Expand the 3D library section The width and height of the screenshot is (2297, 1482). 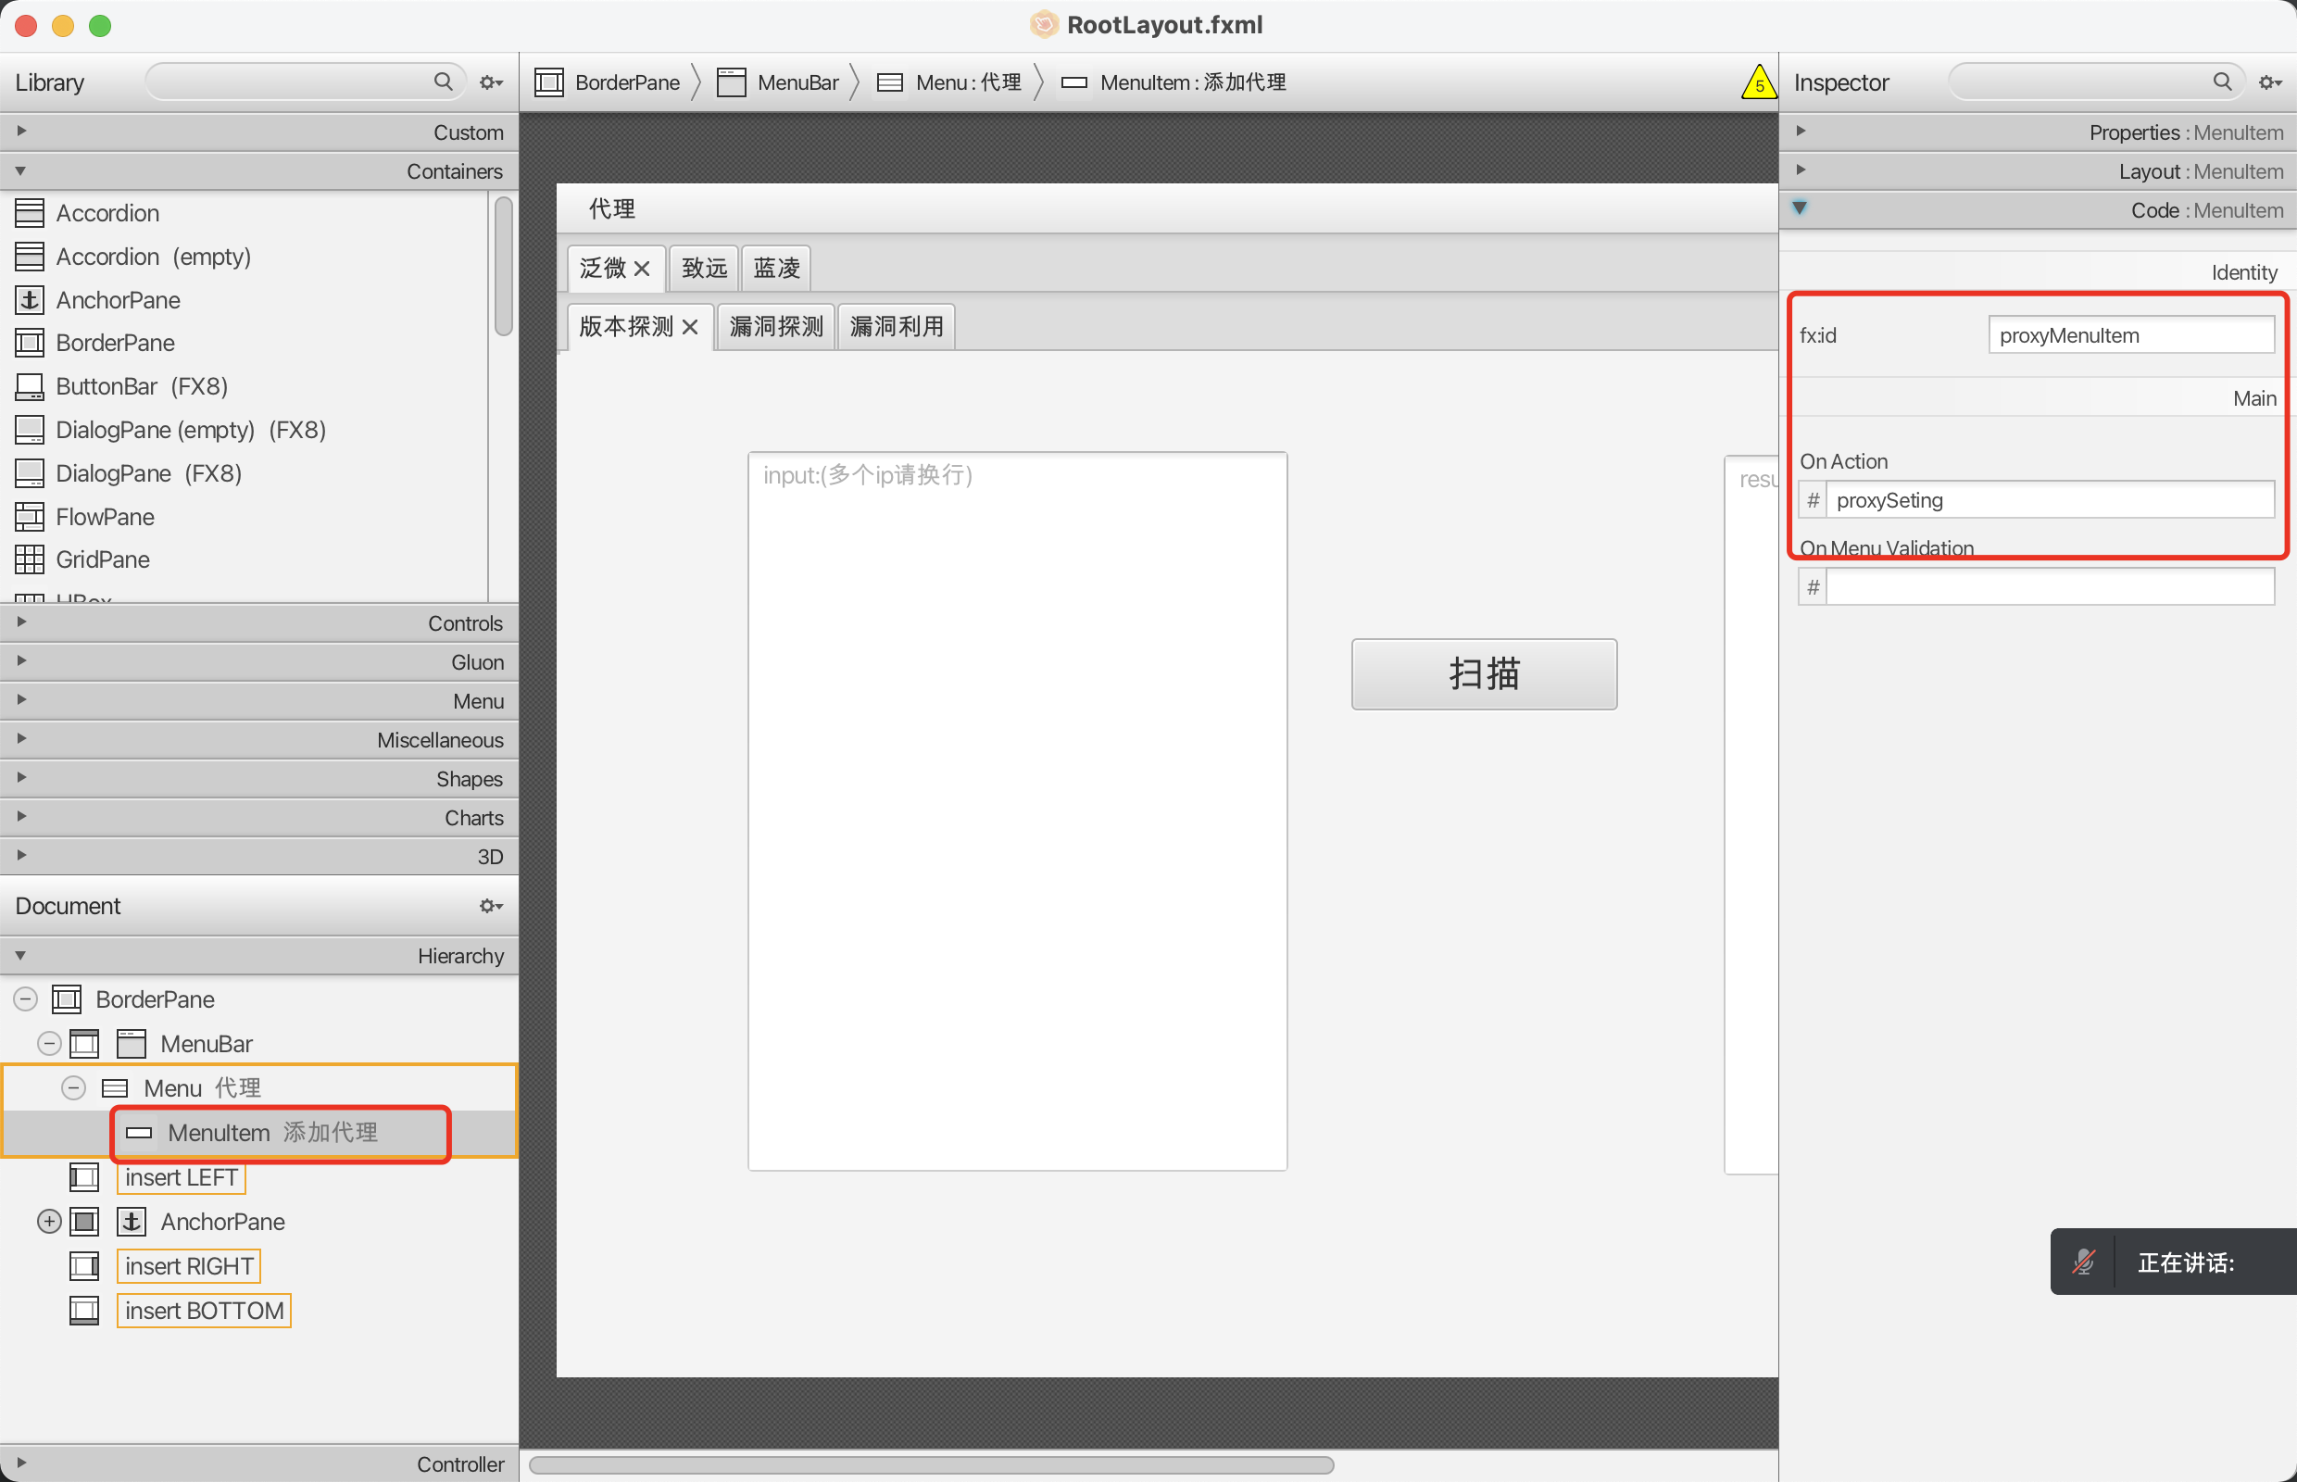tap(21, 855)
